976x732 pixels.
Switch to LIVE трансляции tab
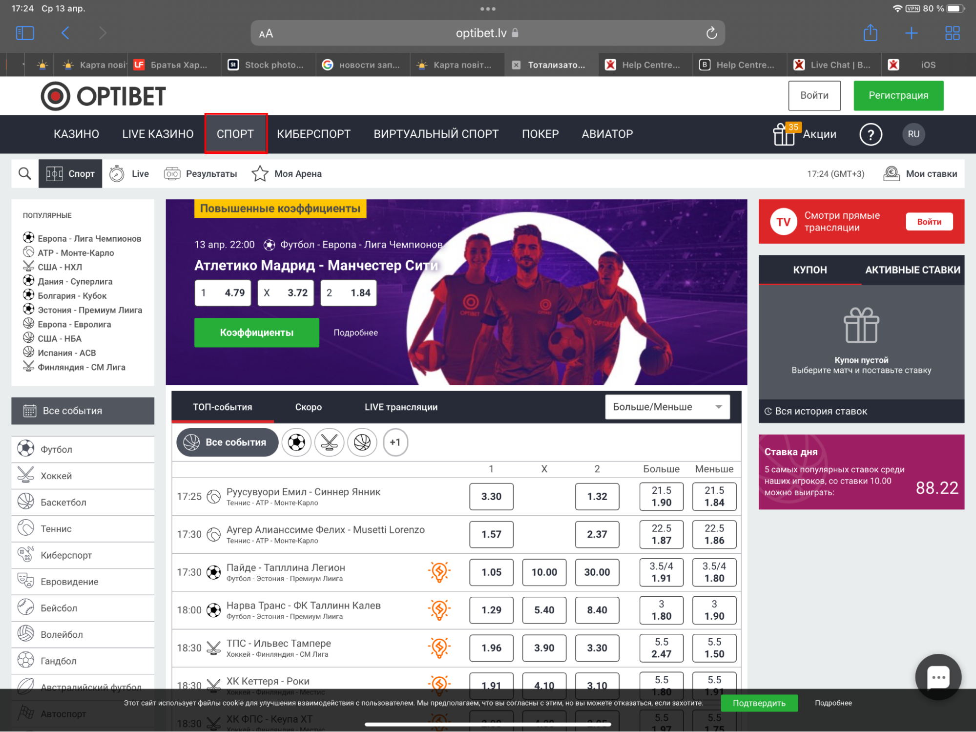pos(401,407)
